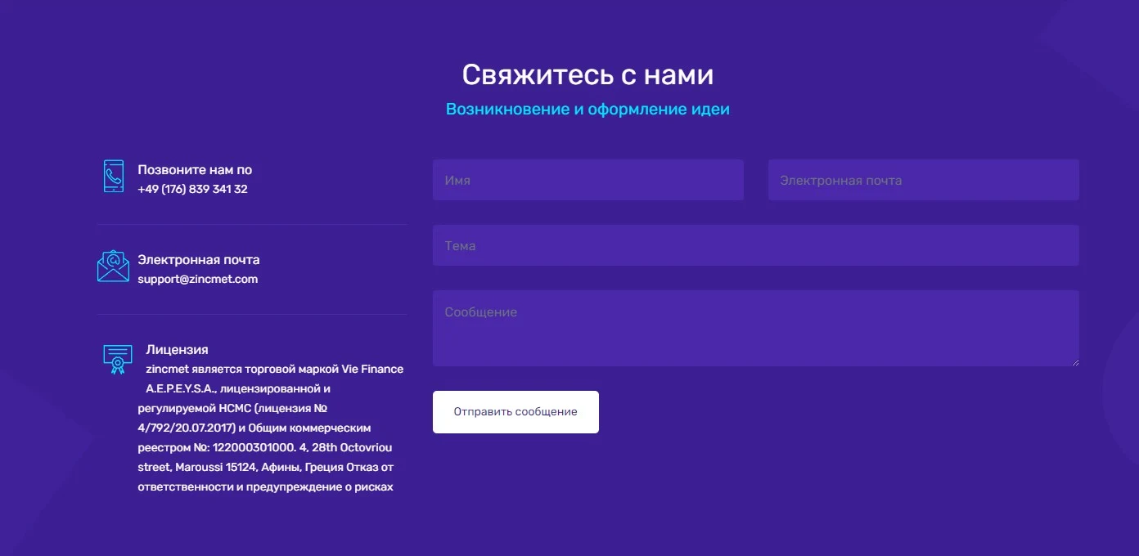Focus the Имя input field
This screenshot has height=556, width=1139.
point(588,180)
